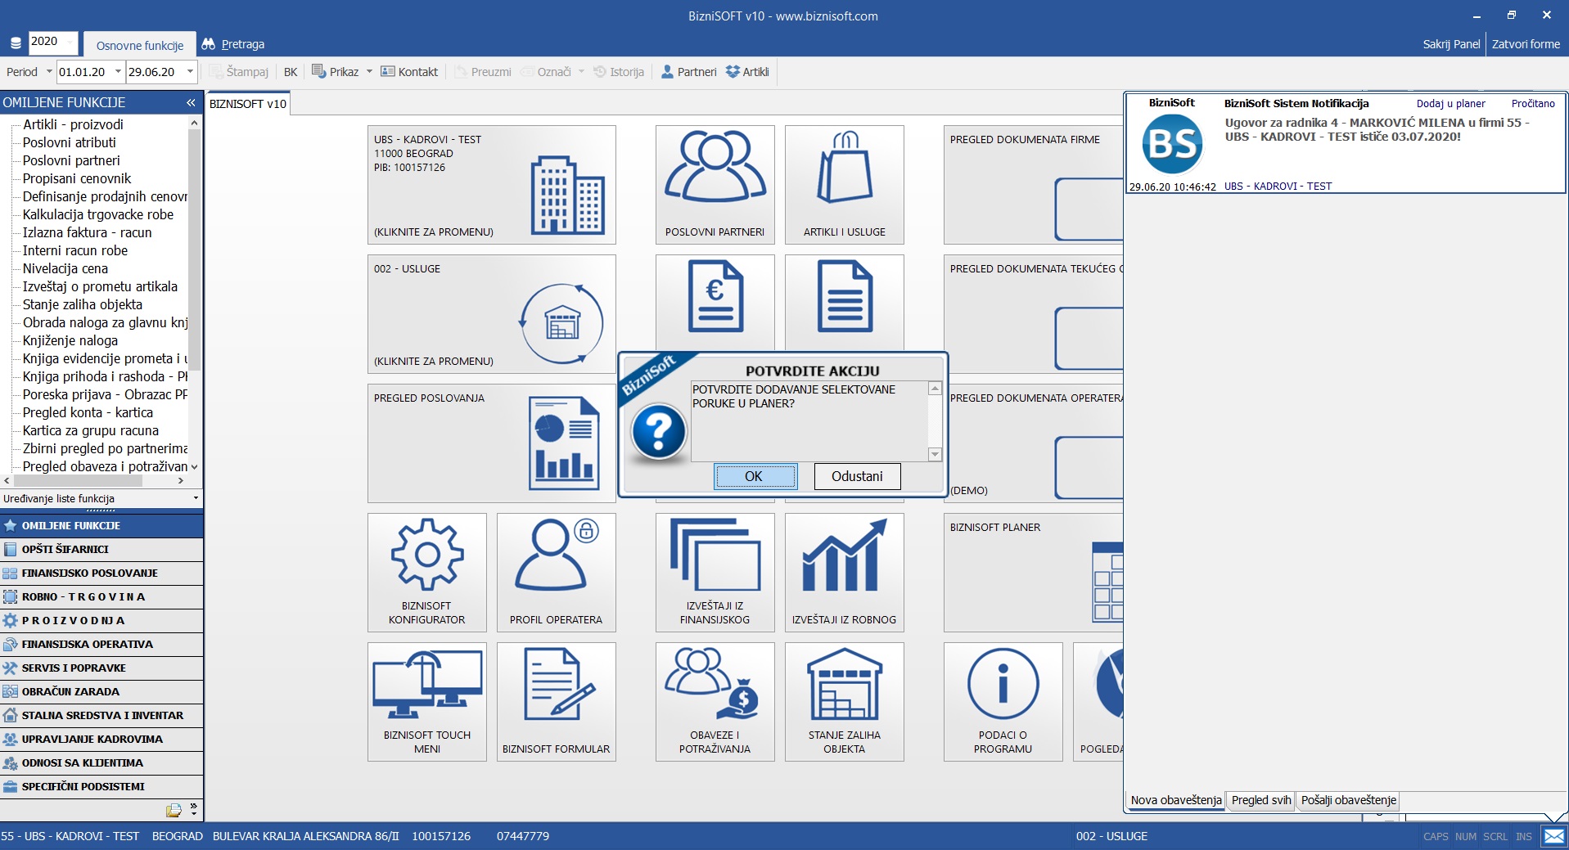Open the BizniSoft Formular tile
The image size is (1569, 850).
click(556, 702)
